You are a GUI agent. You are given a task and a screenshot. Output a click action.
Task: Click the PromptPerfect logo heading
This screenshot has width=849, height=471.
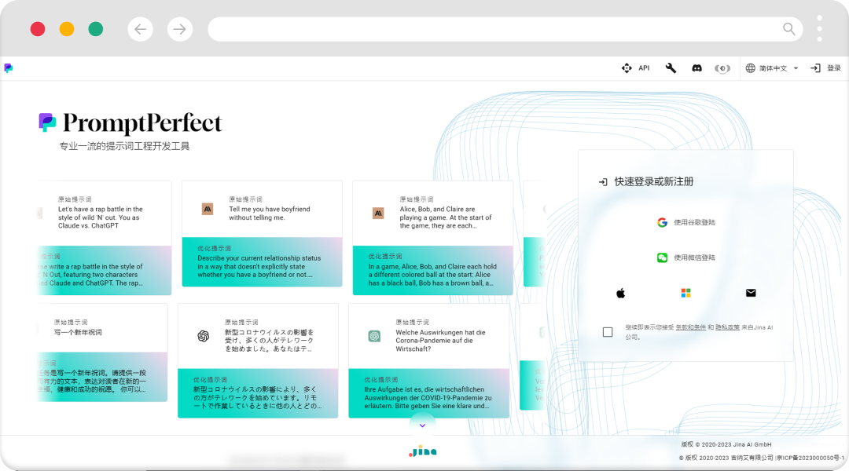coord(130,122)
